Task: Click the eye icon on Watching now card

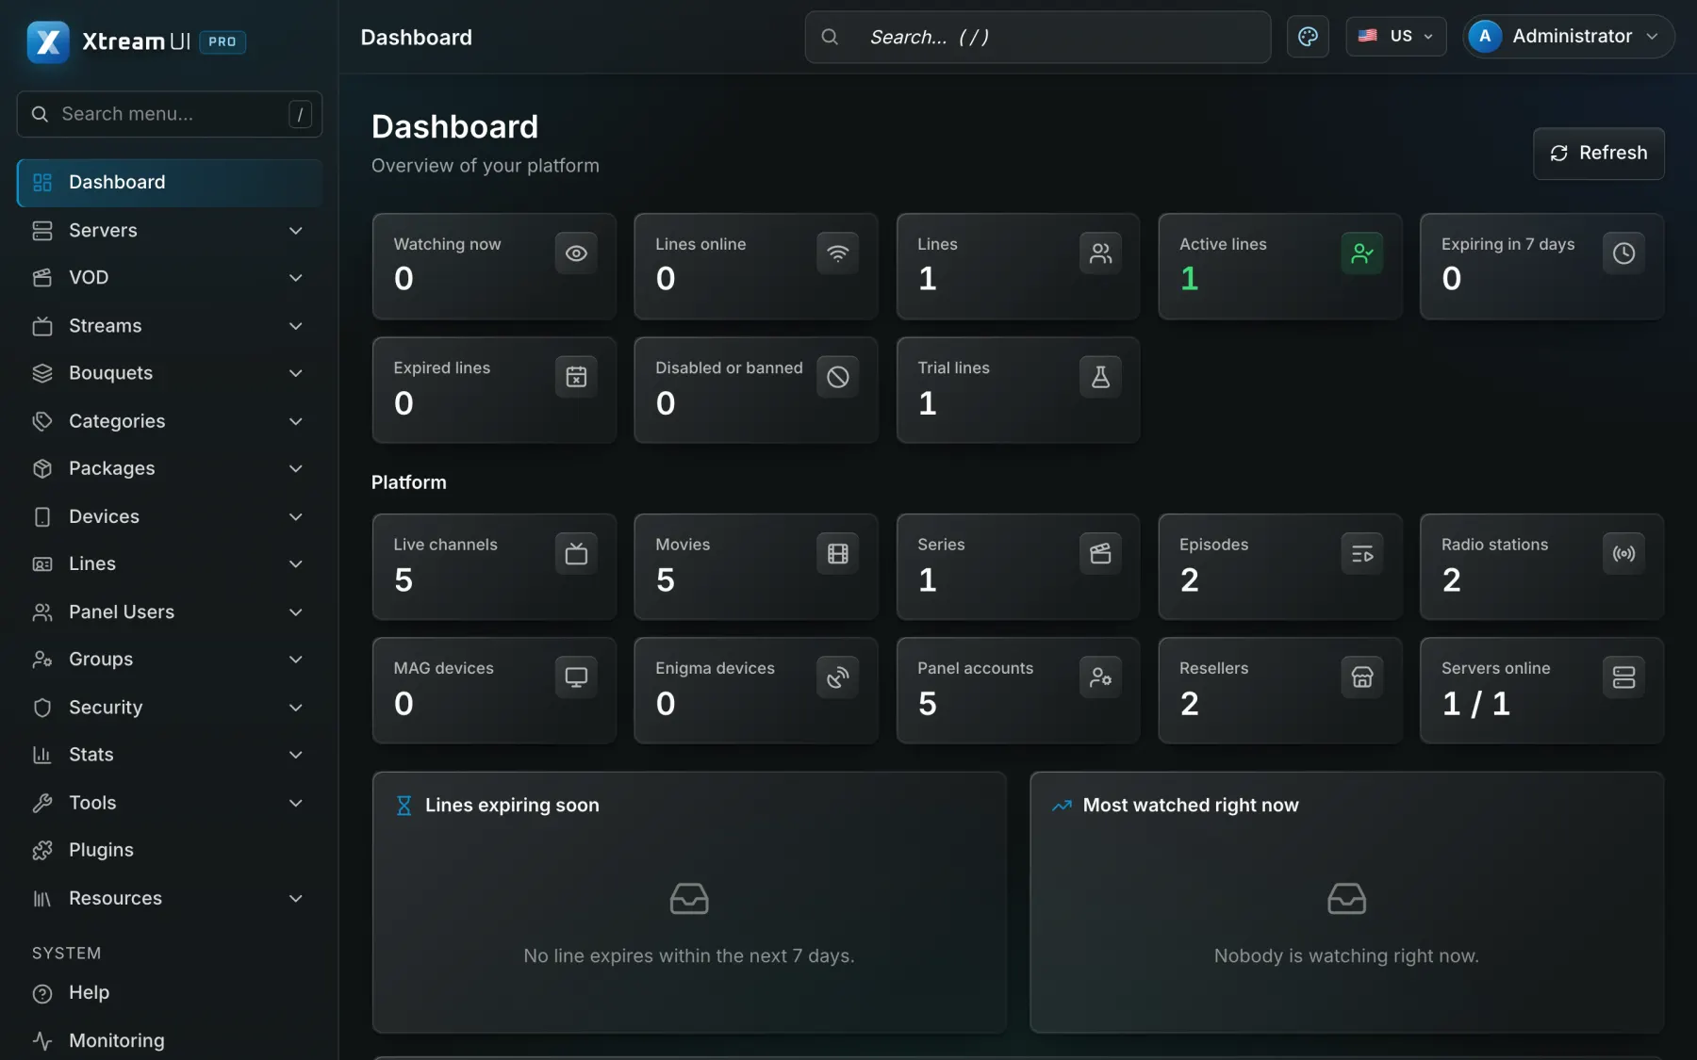Action: pos(576,253)
